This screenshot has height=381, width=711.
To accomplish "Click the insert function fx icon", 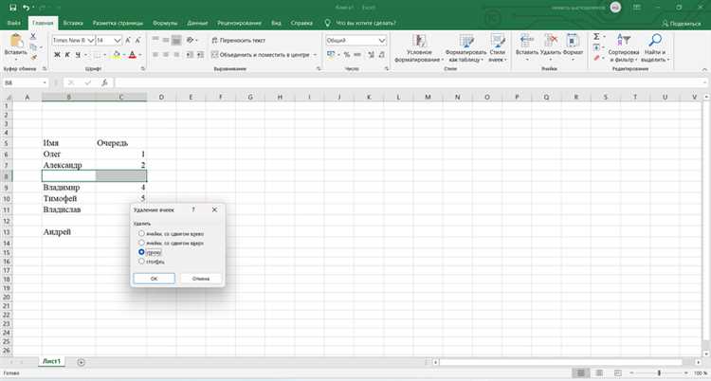I will tap(104, 82).
